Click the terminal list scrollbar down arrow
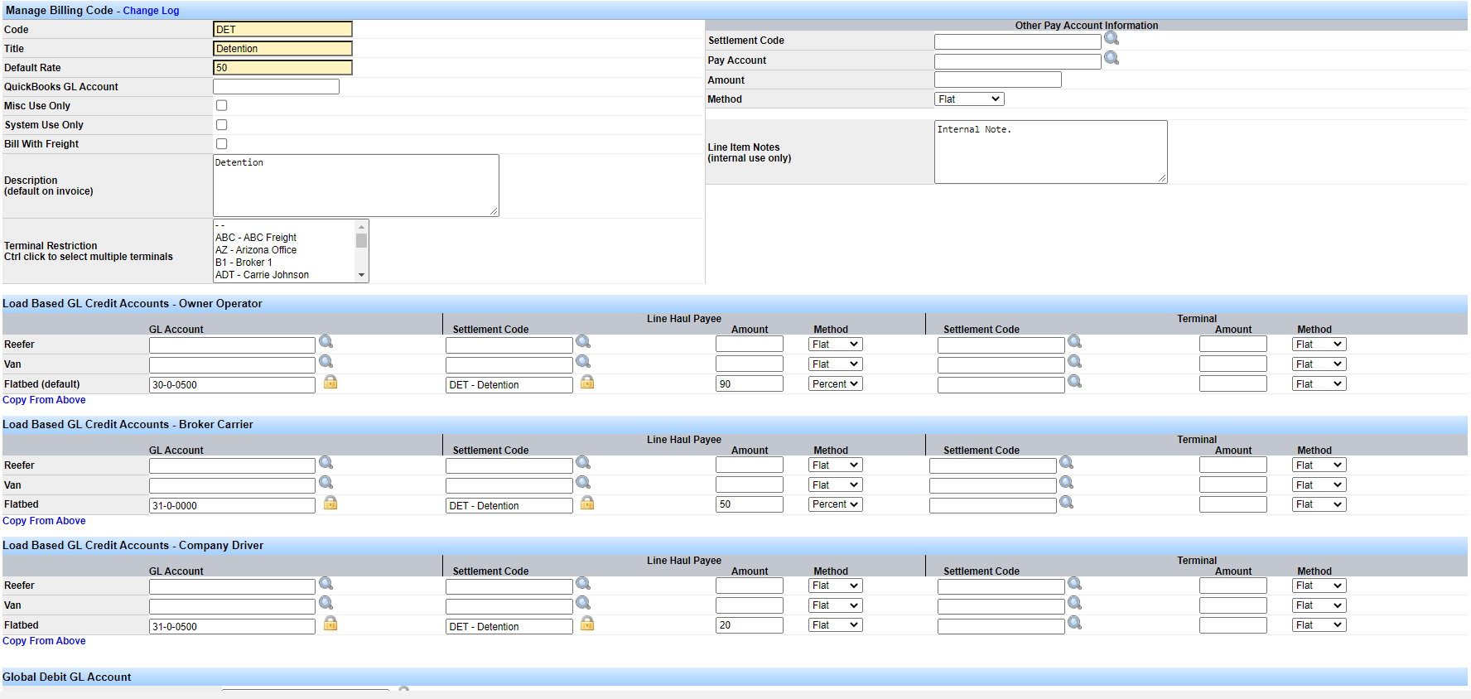 click(361, 275)
